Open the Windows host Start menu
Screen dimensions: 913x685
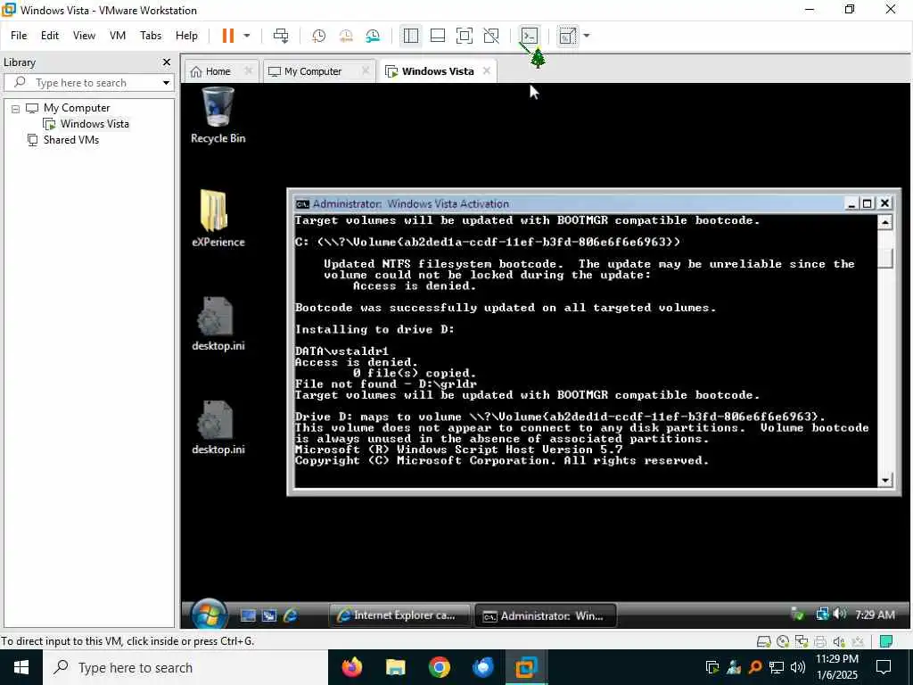[x=21, y=667]
